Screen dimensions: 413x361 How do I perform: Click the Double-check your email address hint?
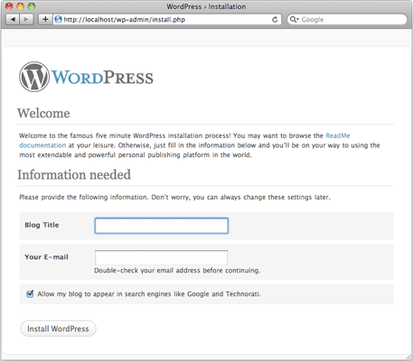[x=177, y=271]
